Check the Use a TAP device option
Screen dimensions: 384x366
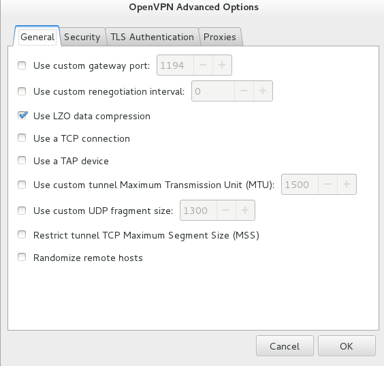pyautogui.click(x=22, y=161)
